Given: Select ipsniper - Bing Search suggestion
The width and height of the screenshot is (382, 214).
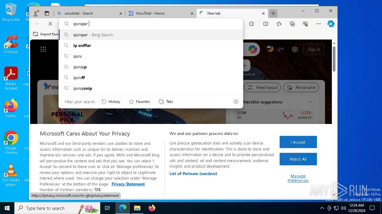Looking at the screenshot, I should (151, 35).
